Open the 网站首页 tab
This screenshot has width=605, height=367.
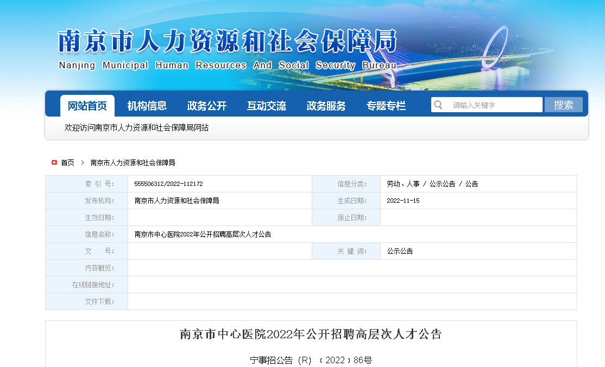87,106
